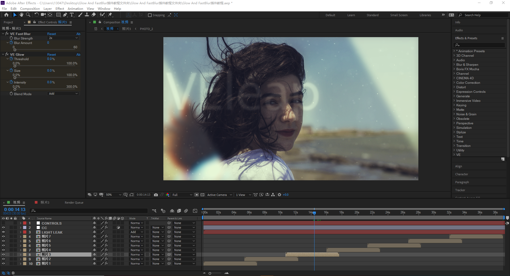This screenshot has width=510, height=276.
Task: Open the Blend Mode dropdown set to Add
Action: coord(63,94)
